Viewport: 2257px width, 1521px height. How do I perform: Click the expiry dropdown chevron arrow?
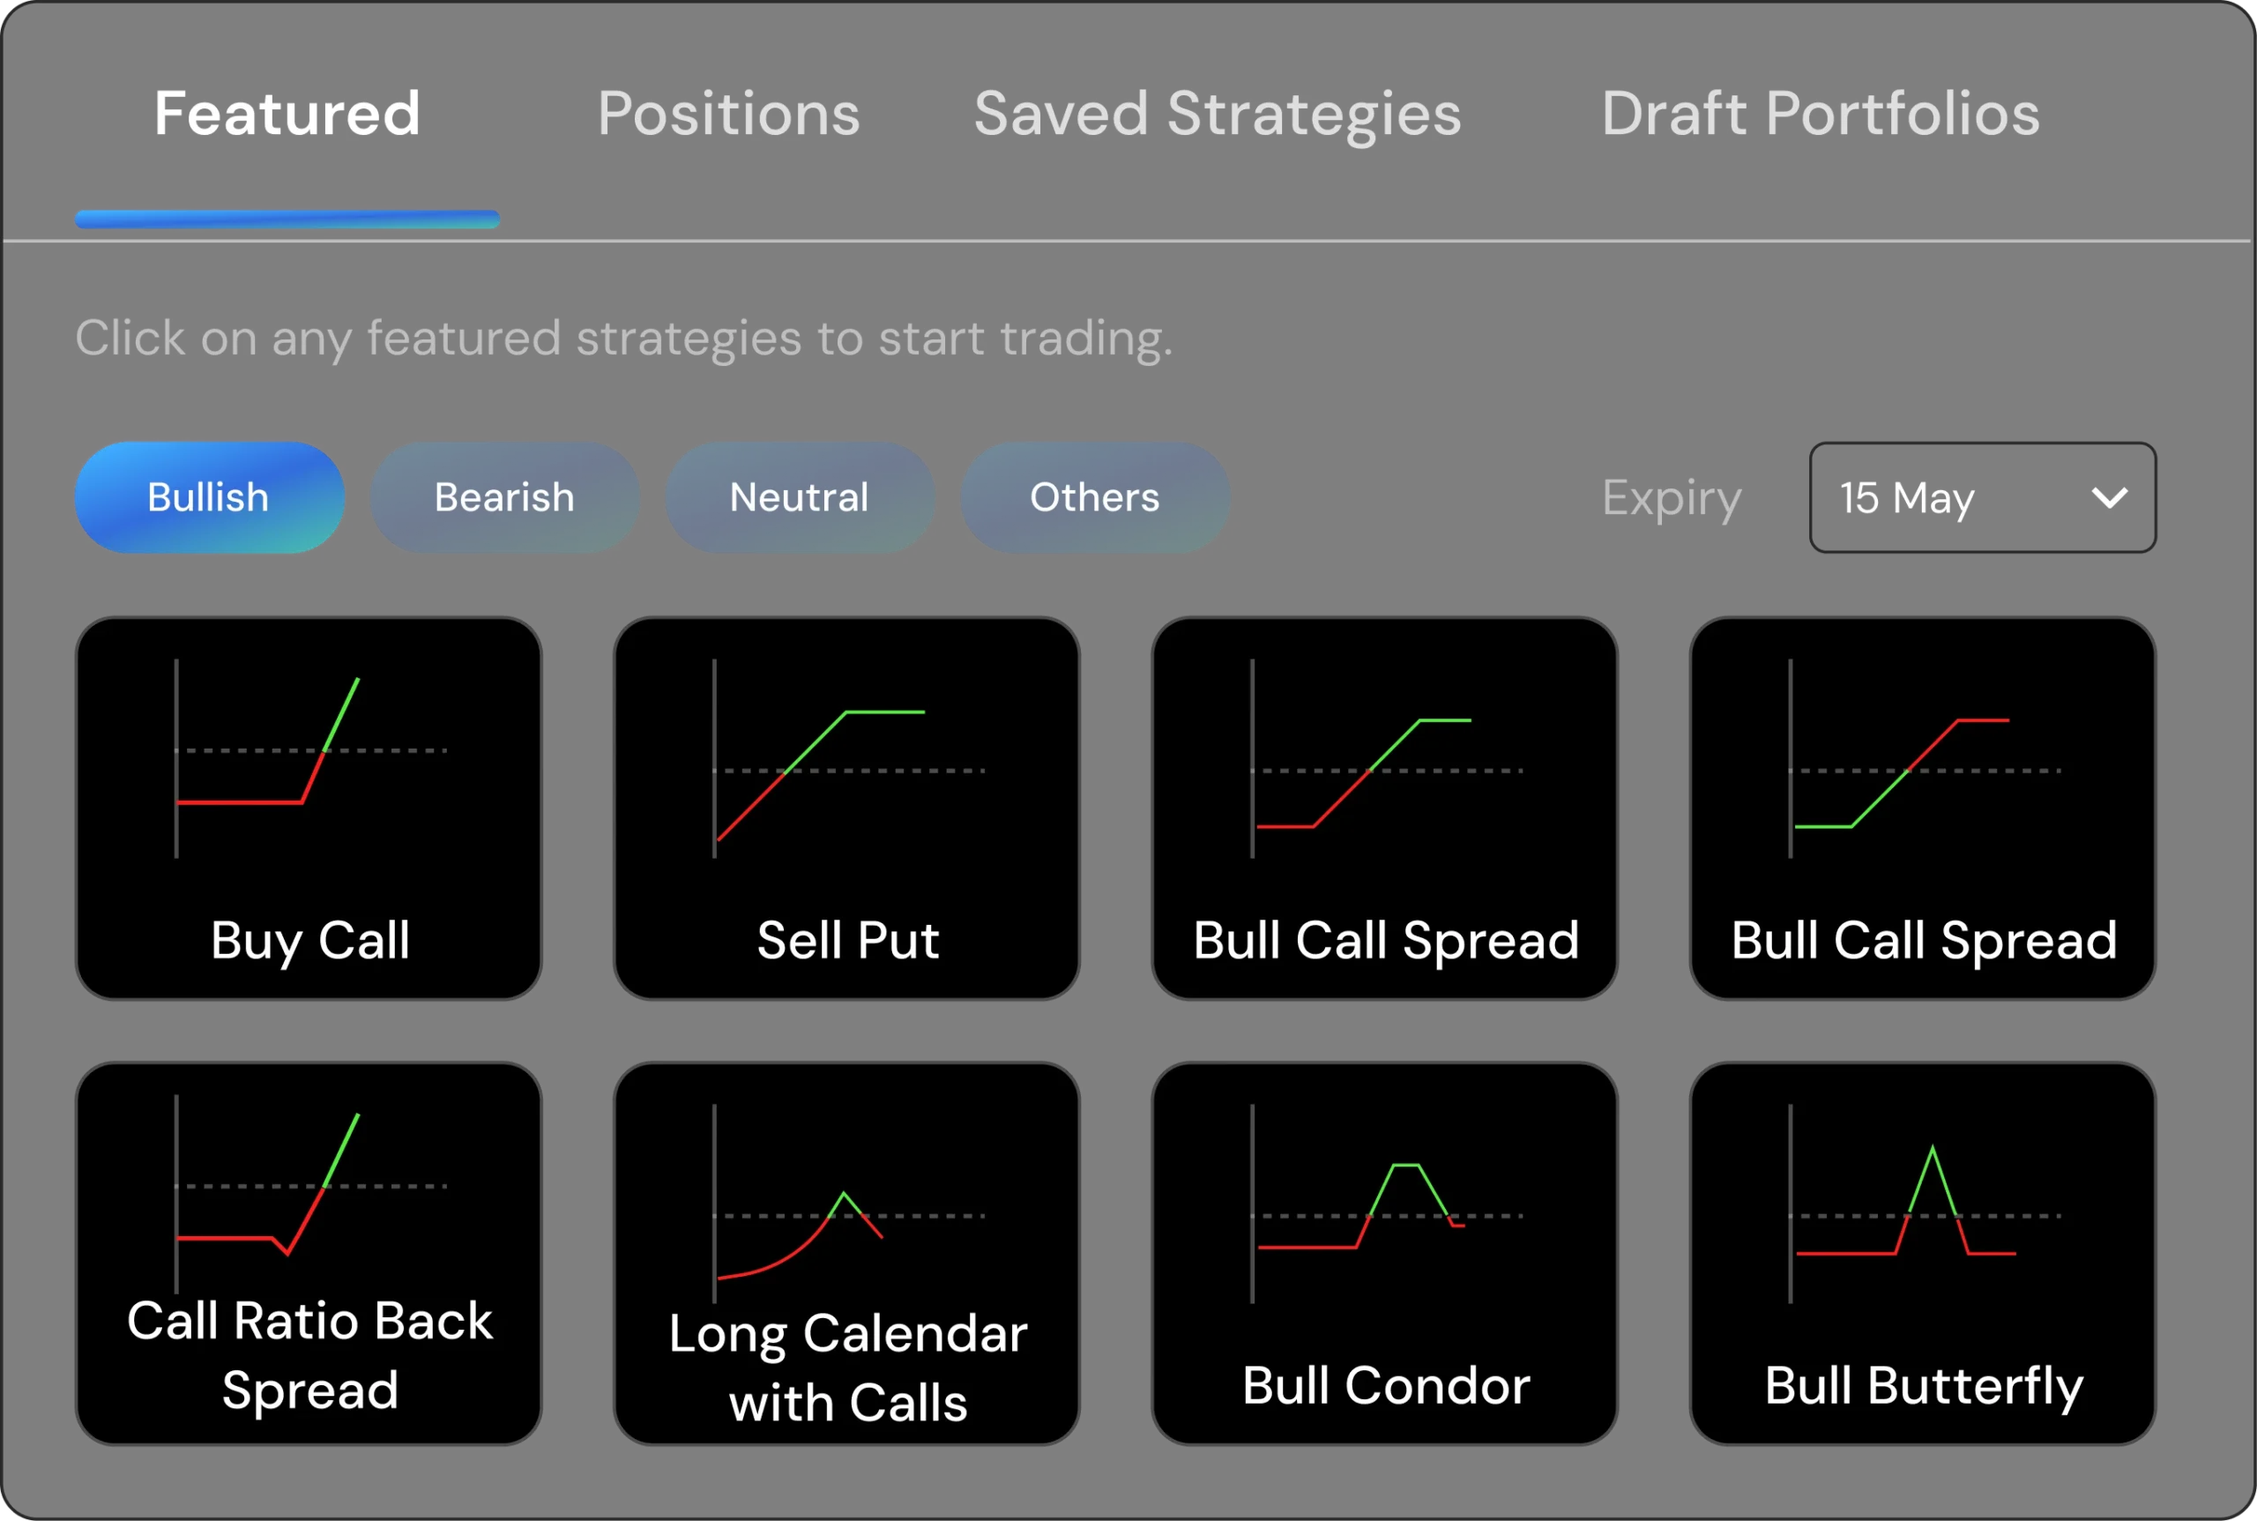point(2109,498)
